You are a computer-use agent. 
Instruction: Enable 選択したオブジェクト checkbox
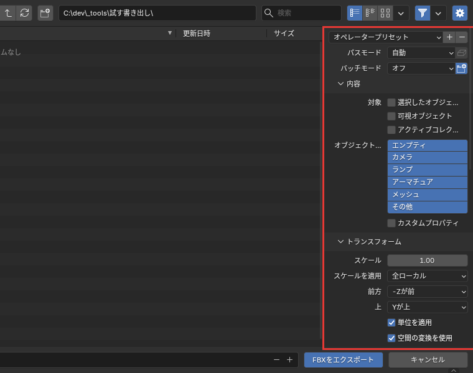(391, 103)
